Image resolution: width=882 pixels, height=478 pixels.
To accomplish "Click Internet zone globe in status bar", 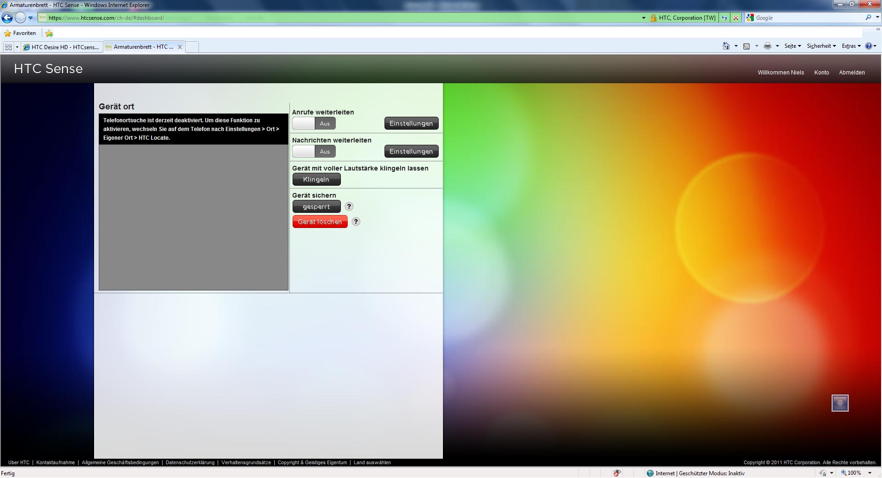I will (650, 473).
